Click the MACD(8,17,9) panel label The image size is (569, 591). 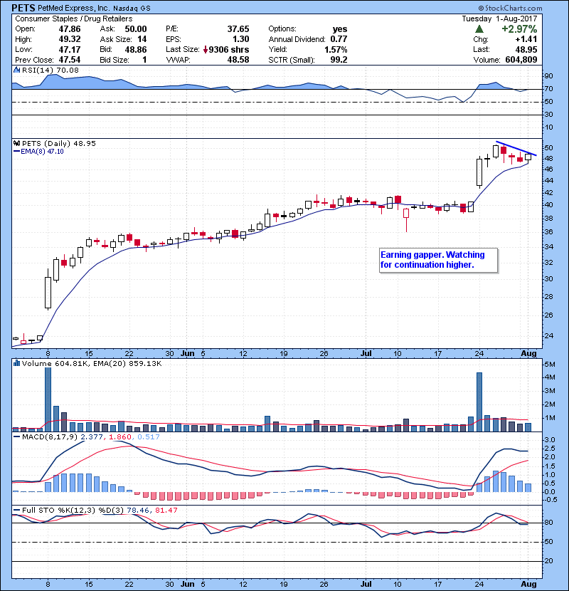pyautogui.click(x=50, y=437)
